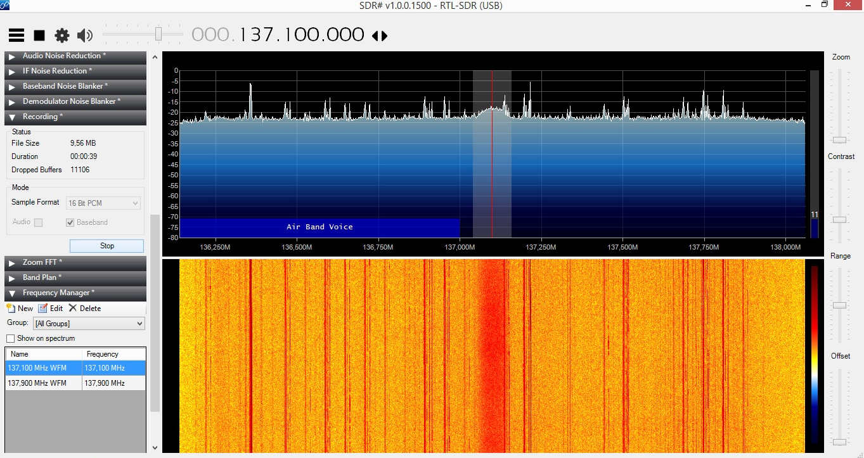The width and height of the screenshot is (864, 458).
Task: Adjust the Zoom slider
Action: (x=840, y=139)
